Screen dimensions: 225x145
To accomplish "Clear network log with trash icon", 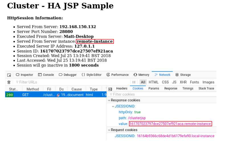I will tap(9, 82).
